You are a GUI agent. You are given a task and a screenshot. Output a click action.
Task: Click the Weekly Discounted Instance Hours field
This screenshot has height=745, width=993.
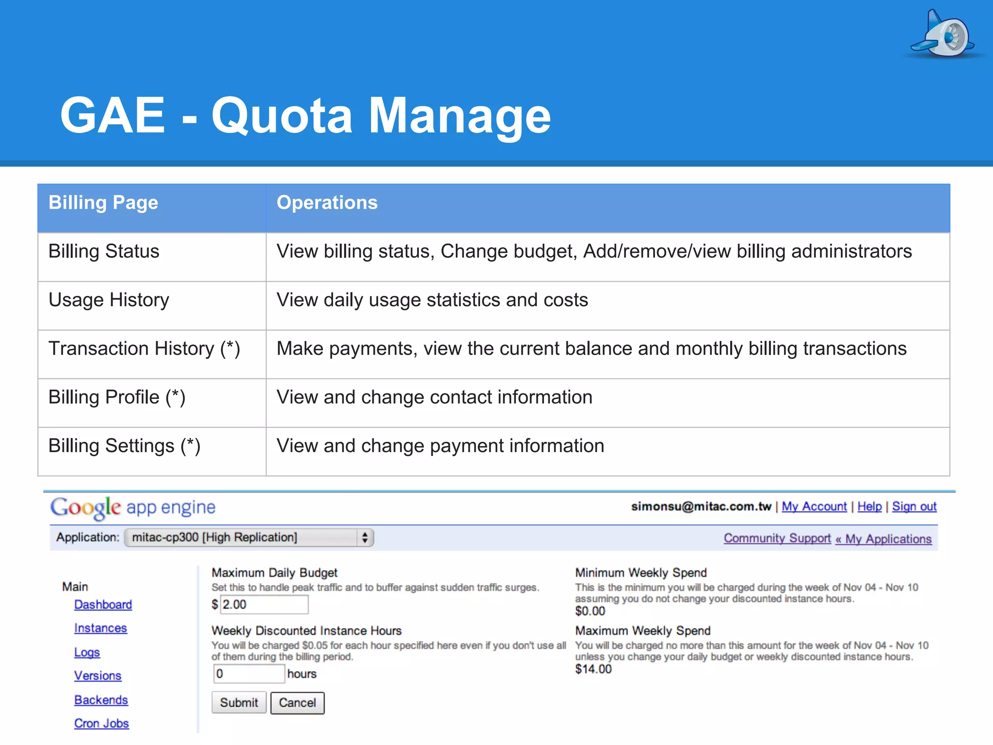[x=249, y=674]
